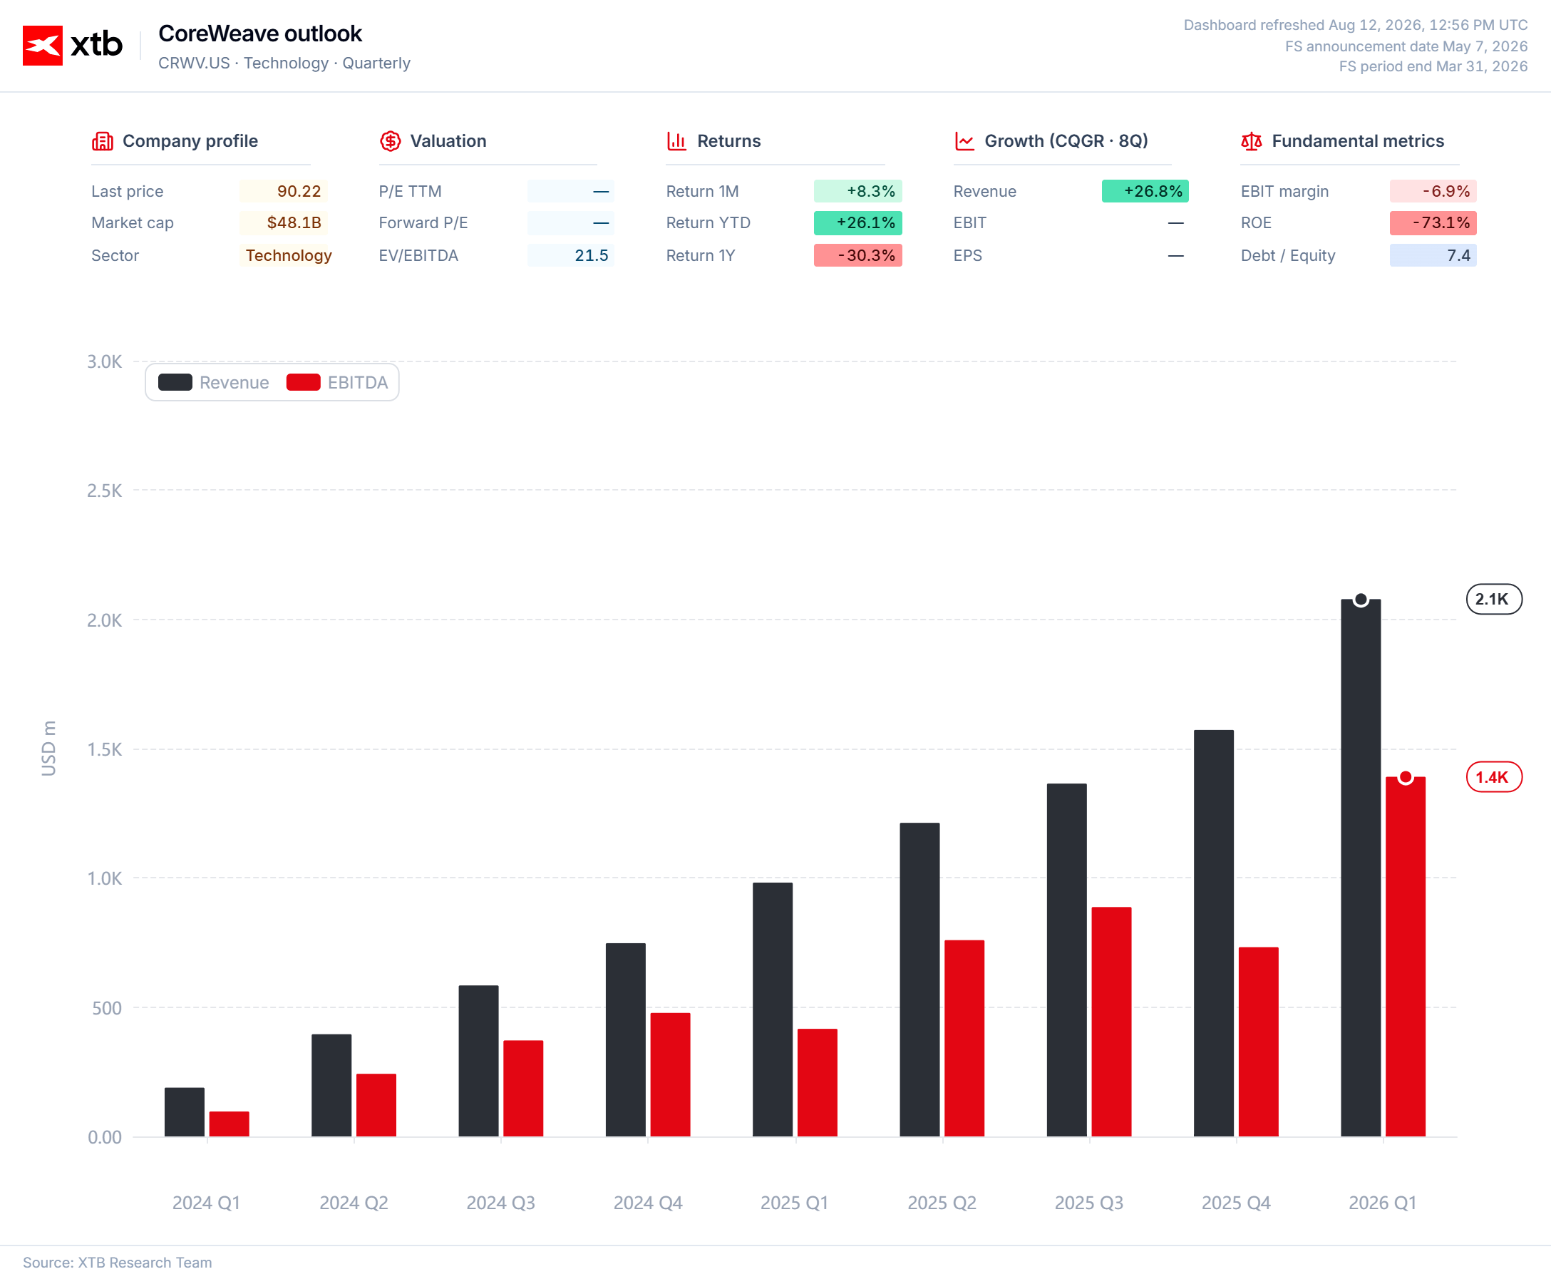The height and width of the screenshot is (1279, 1551).
Task: Click the EBITDA marker dot on 2026 Q1
Action: pyautogui.click(x=1406, y=777)
